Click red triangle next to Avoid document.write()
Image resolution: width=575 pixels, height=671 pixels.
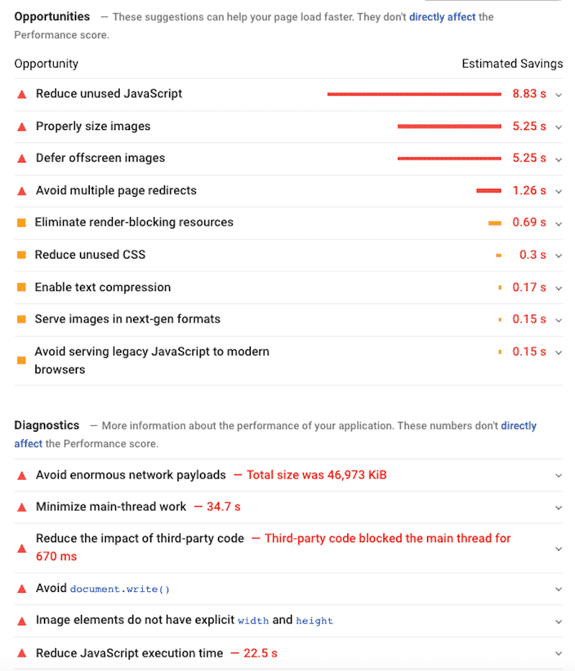(22, 589)
